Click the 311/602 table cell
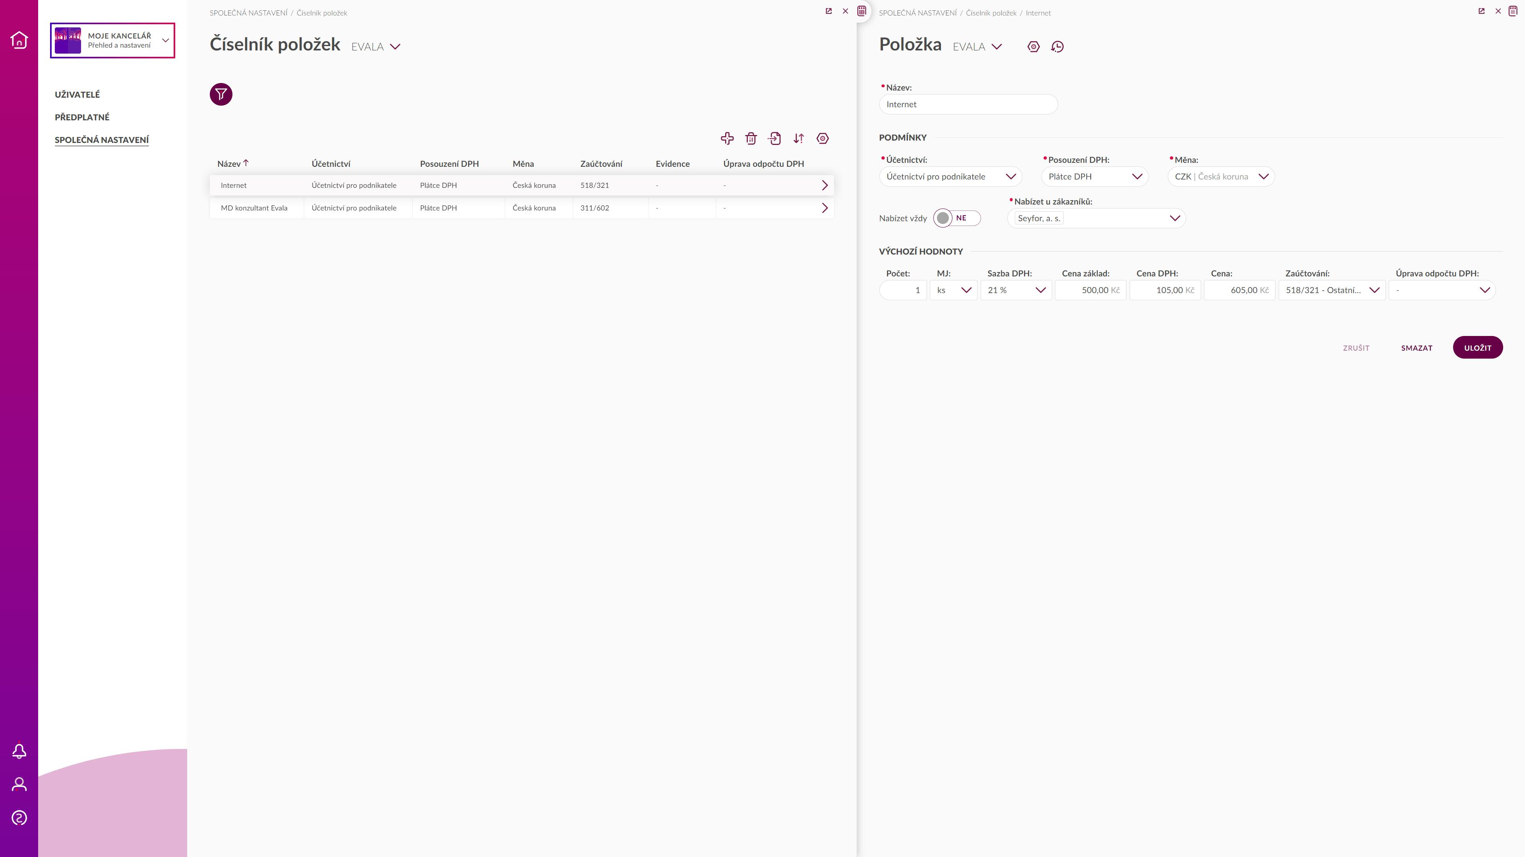The height and width of the screenshot is (857, 1525). click(x=610, y=208)
